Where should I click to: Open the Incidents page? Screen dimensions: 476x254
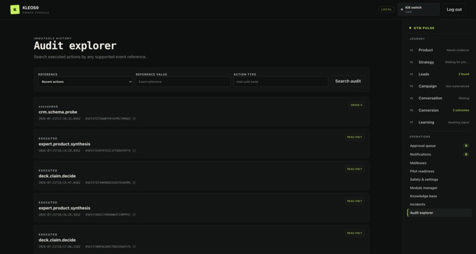[439, 204]
